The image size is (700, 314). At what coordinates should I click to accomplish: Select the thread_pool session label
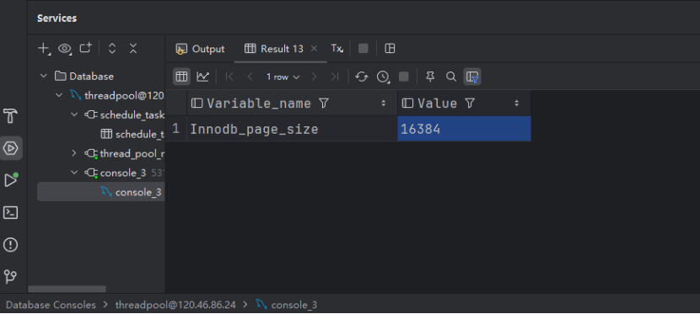click(132, 154)
